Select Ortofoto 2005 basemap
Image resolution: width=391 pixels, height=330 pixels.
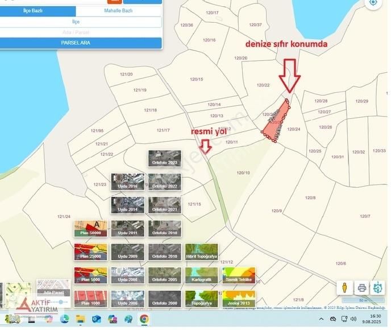165,275
